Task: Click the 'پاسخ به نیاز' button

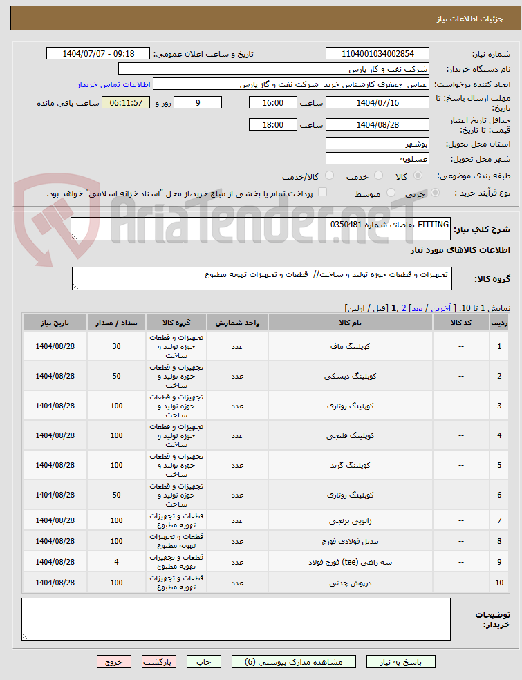Action: pos(400,662)
